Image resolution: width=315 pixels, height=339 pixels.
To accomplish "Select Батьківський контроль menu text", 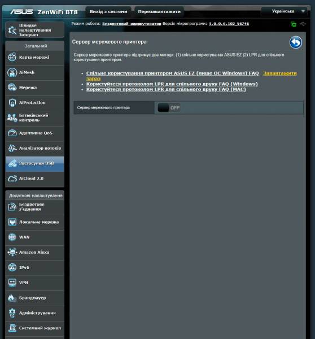I will [x=33, y=118].
